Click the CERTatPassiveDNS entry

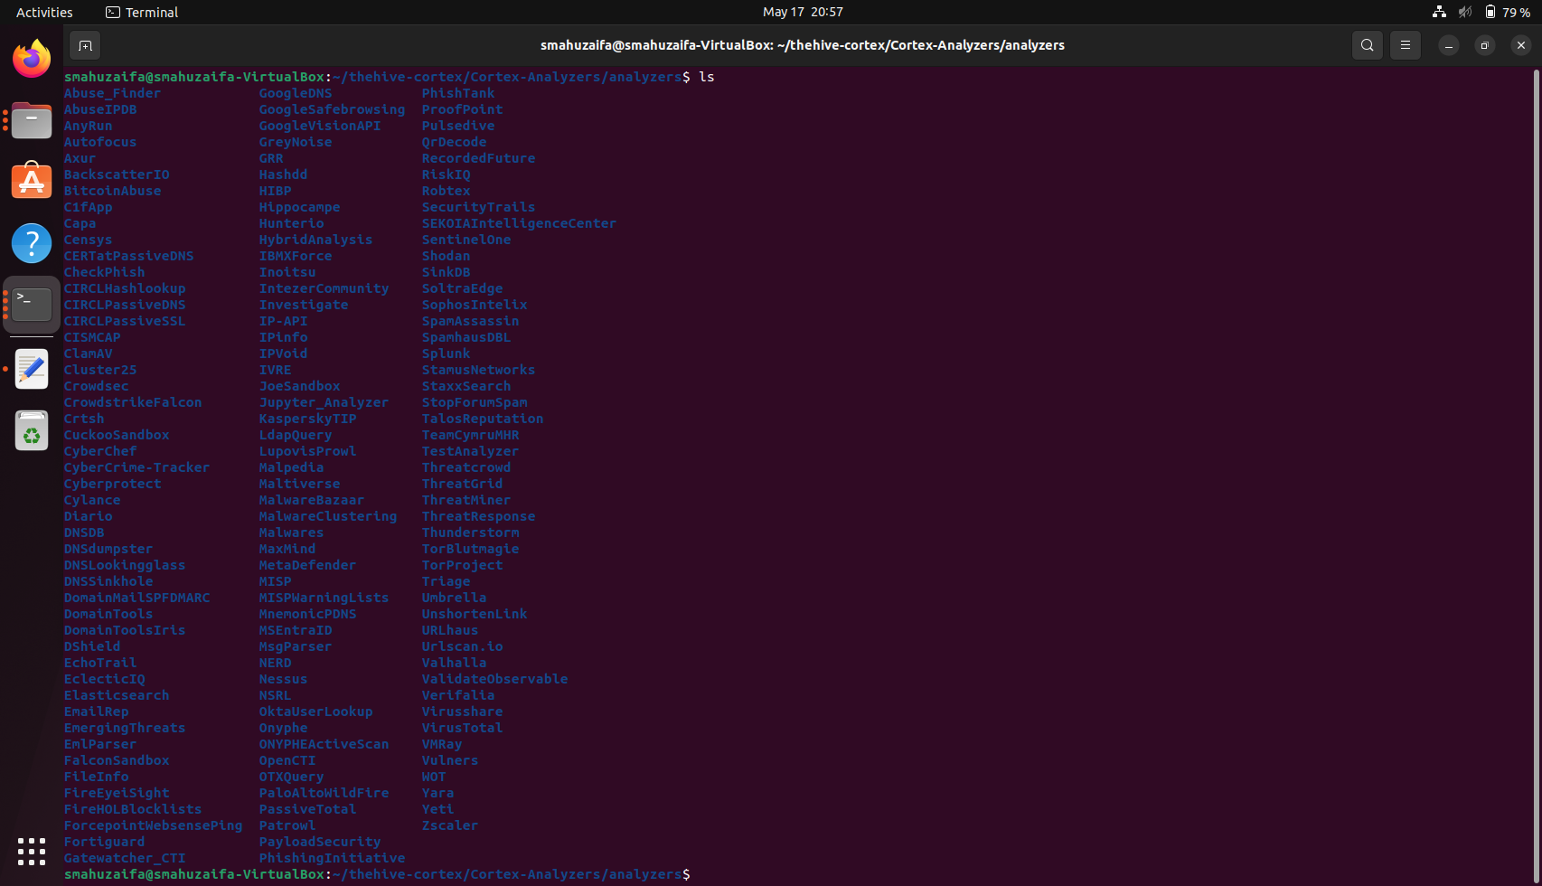(x=128, y=256)
